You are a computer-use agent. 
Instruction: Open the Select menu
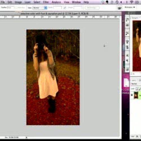(37, 2)
